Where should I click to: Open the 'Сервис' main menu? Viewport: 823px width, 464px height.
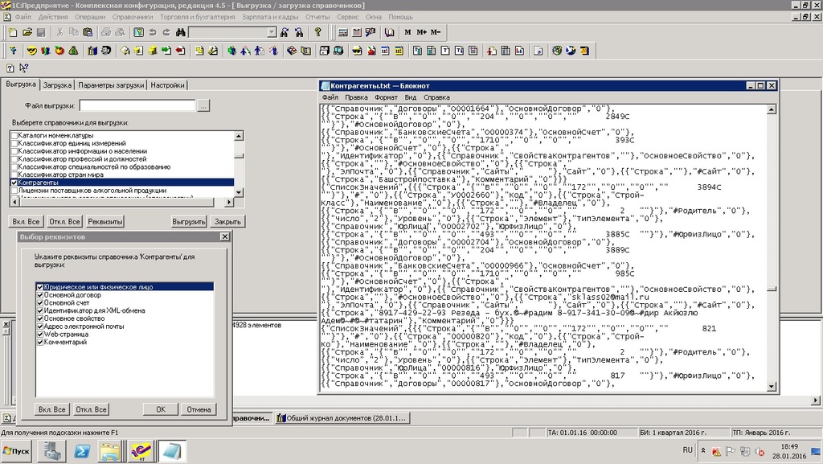(x=347, y=17)
